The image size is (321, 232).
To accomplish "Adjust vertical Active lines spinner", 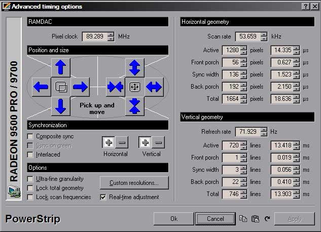I will click(x=243, y=145).
